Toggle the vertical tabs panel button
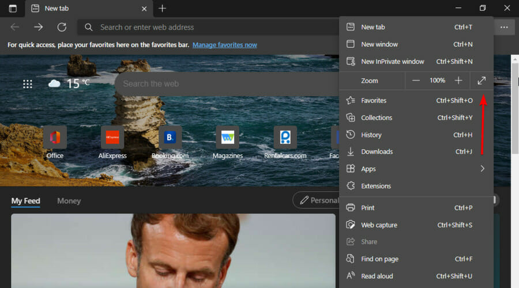This screenshot has height=288, width=519. point(13,9)
